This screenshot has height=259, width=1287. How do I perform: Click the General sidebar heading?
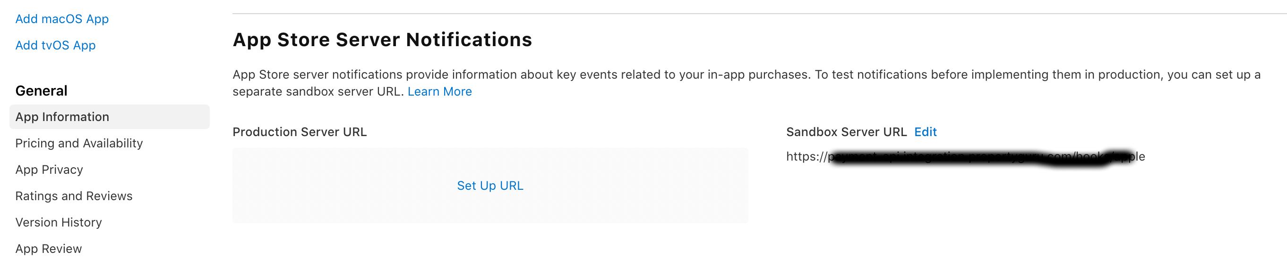tap(41, 90)
